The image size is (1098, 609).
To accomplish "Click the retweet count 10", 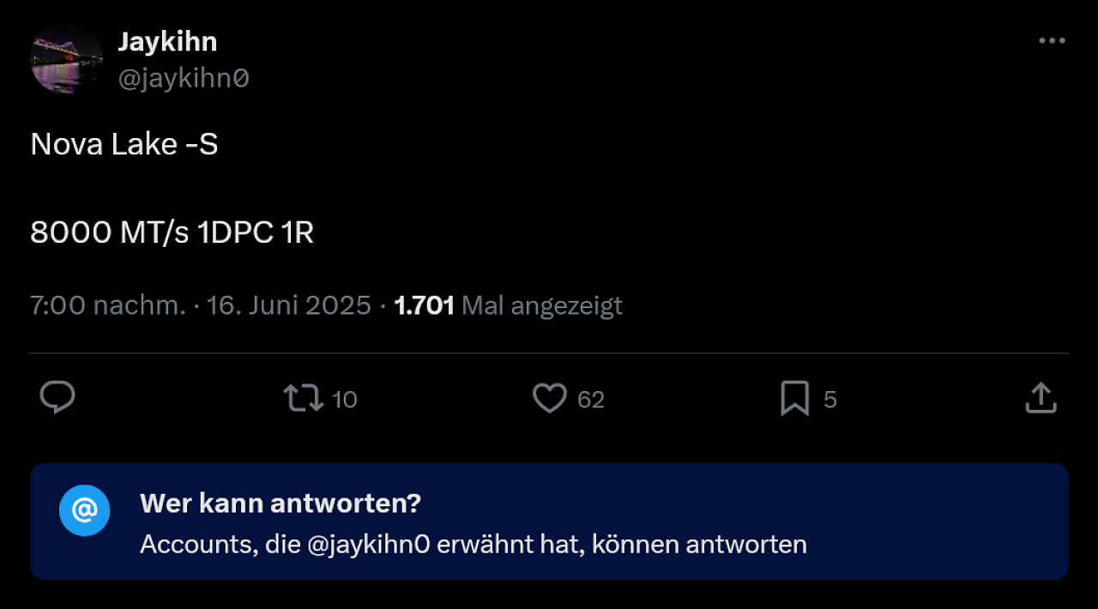I will pyautogui.click(x=344, y=400).
